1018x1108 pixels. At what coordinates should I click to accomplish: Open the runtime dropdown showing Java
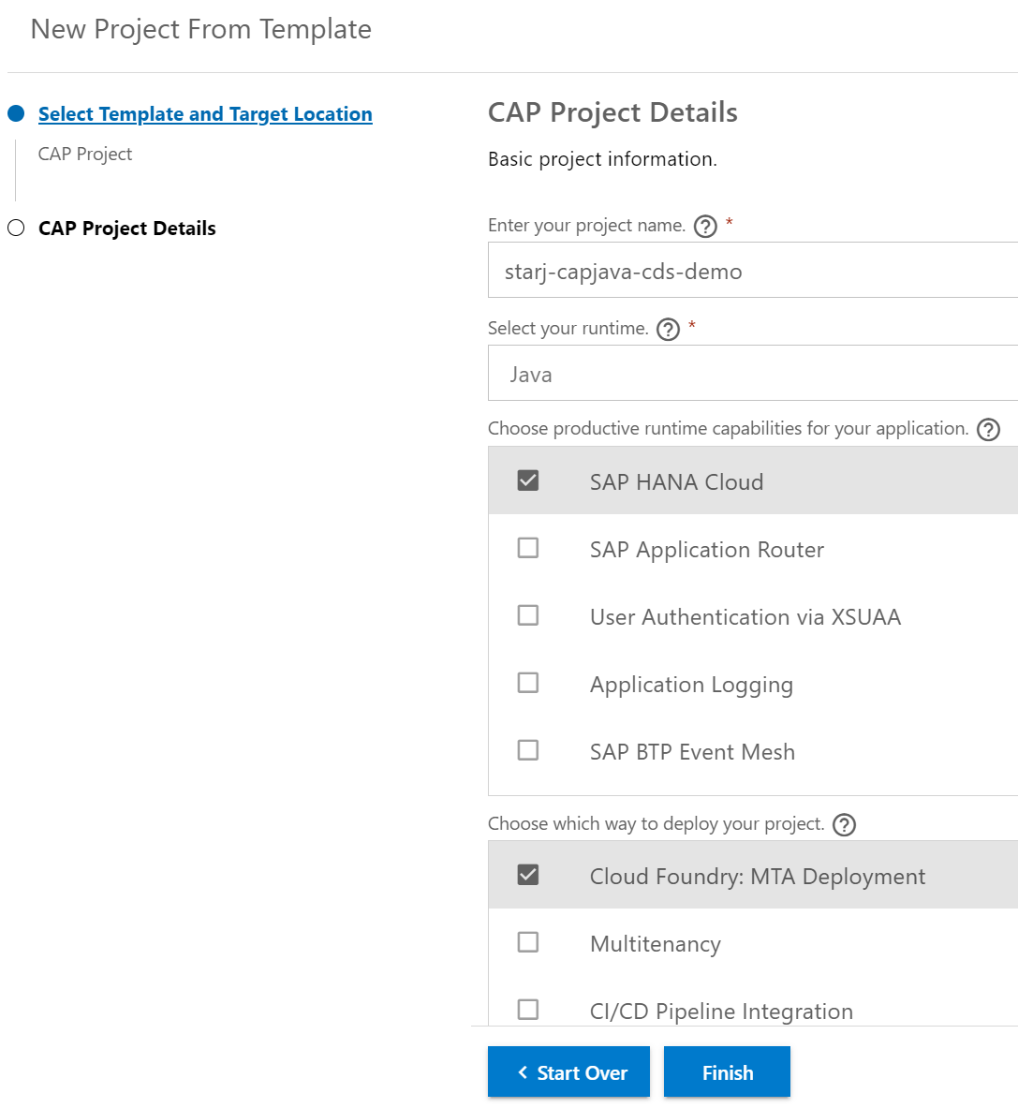pyautogui.click(x=752, y=373)
